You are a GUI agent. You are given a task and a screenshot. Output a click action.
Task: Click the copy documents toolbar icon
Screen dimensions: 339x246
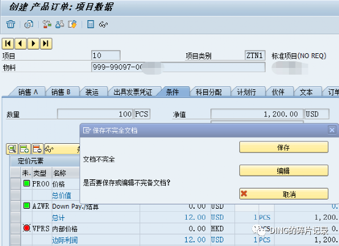[29, 24]
